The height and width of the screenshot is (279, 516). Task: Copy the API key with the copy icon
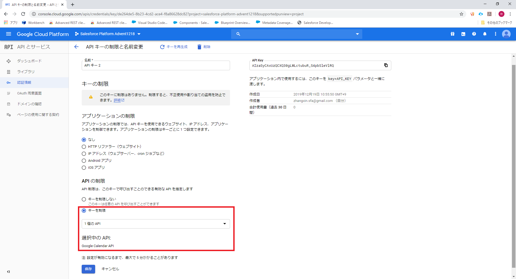pos(386,65)
